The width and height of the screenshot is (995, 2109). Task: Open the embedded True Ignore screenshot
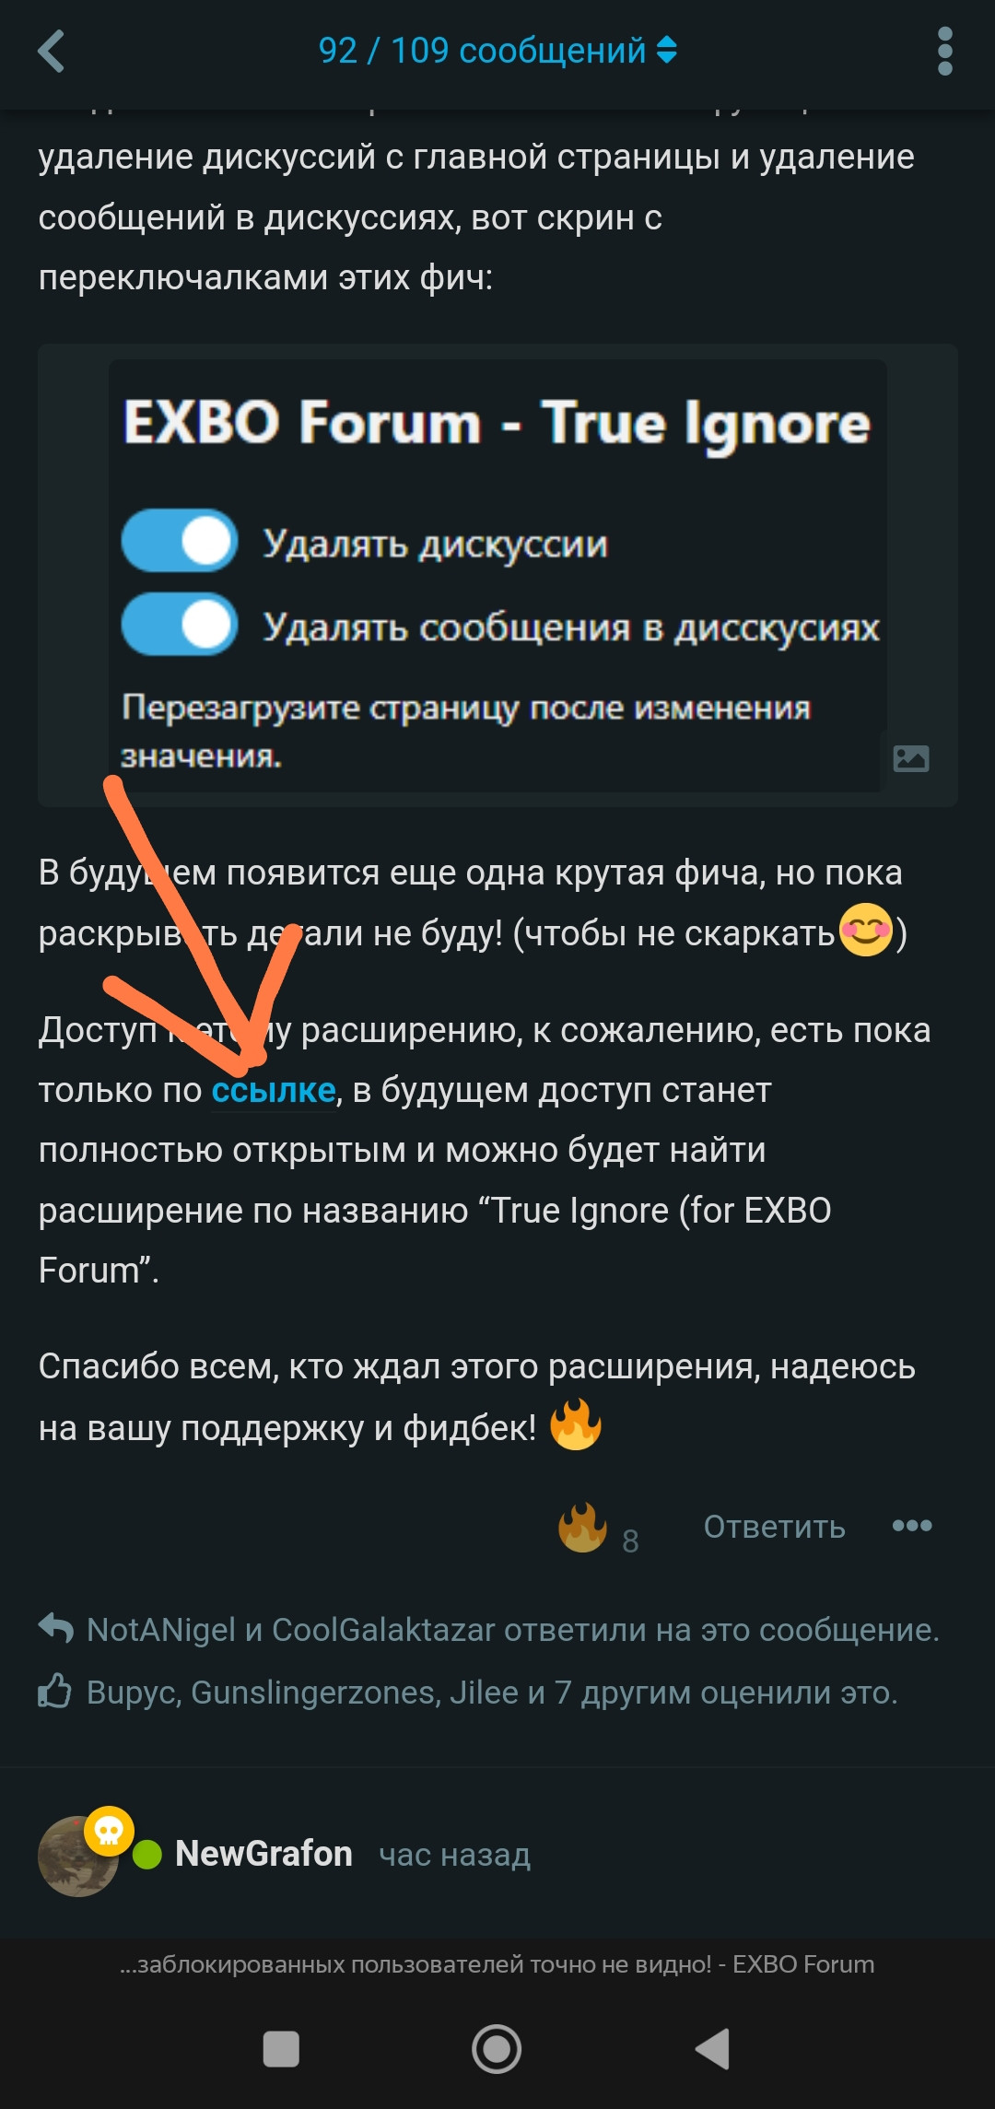coord(497,575)
